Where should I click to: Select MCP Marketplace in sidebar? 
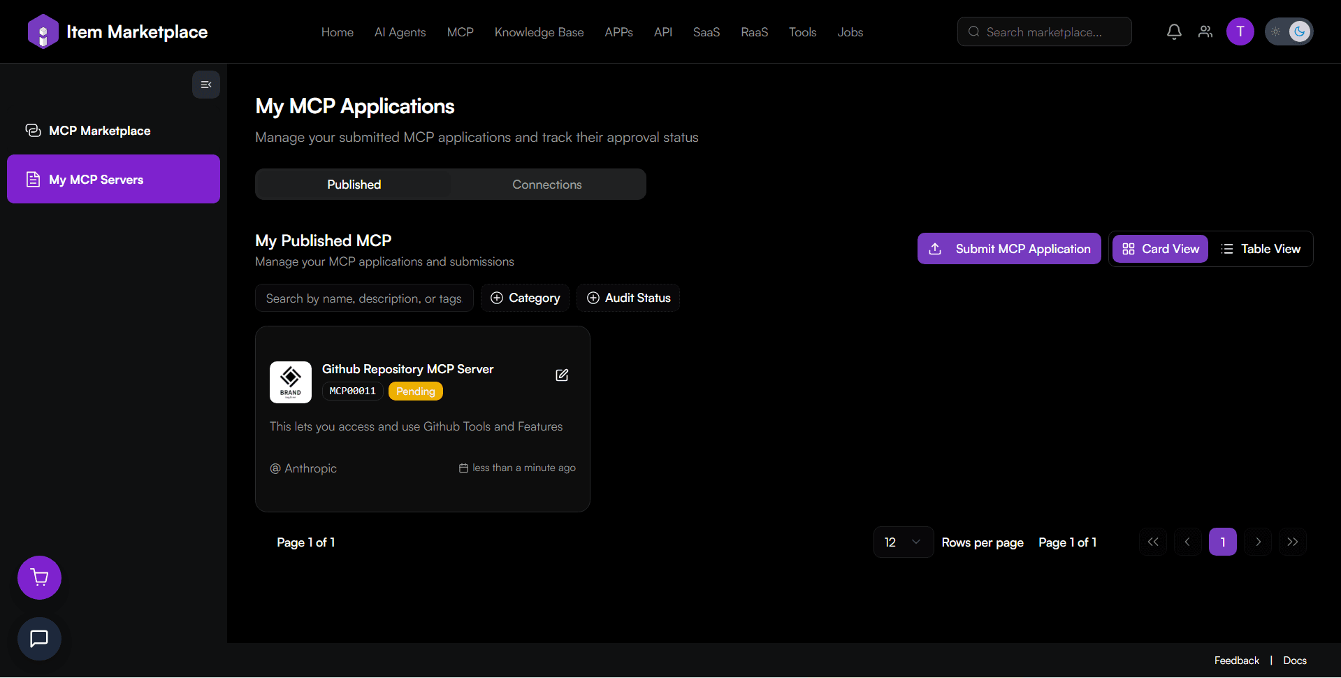coord(99,131)
